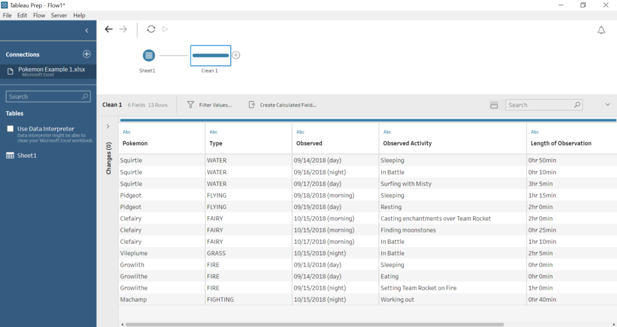Image resolution: width=617 pixels, height=327 pixels.
Task: Click the horizontal scrollbar under data grid
Action: pos(313,324)
